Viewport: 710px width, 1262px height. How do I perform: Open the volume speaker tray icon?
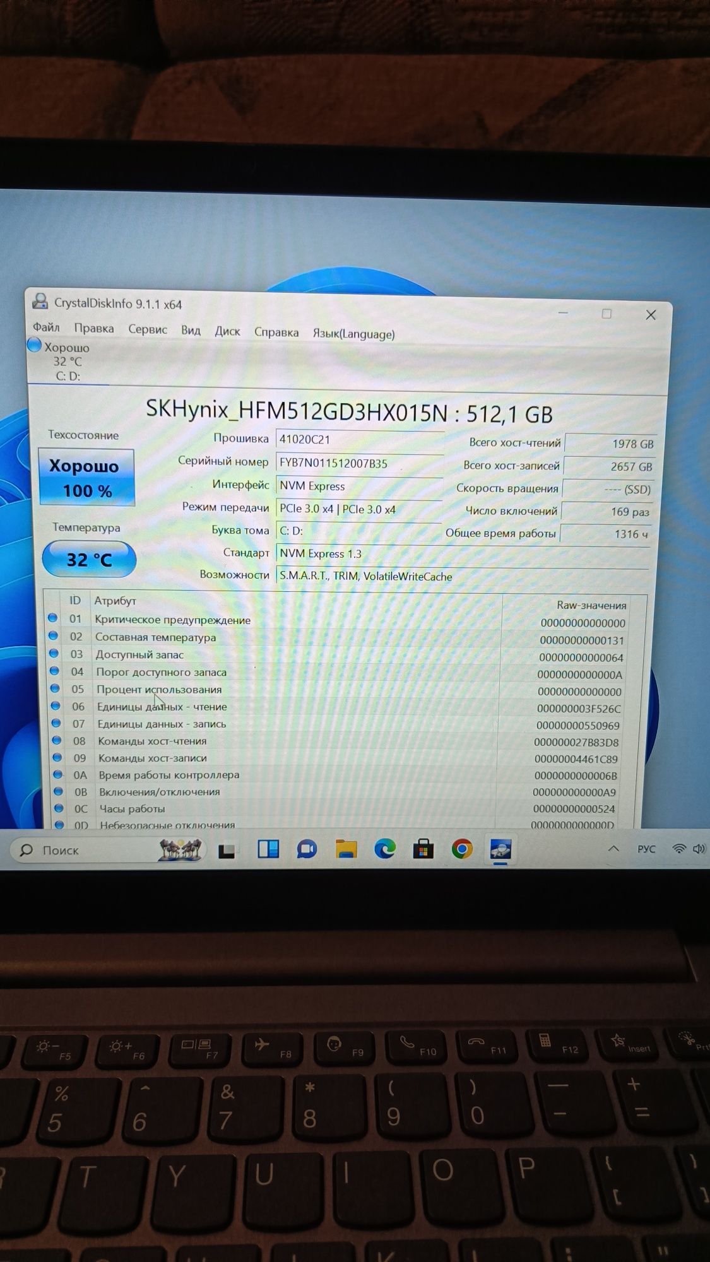699,849
